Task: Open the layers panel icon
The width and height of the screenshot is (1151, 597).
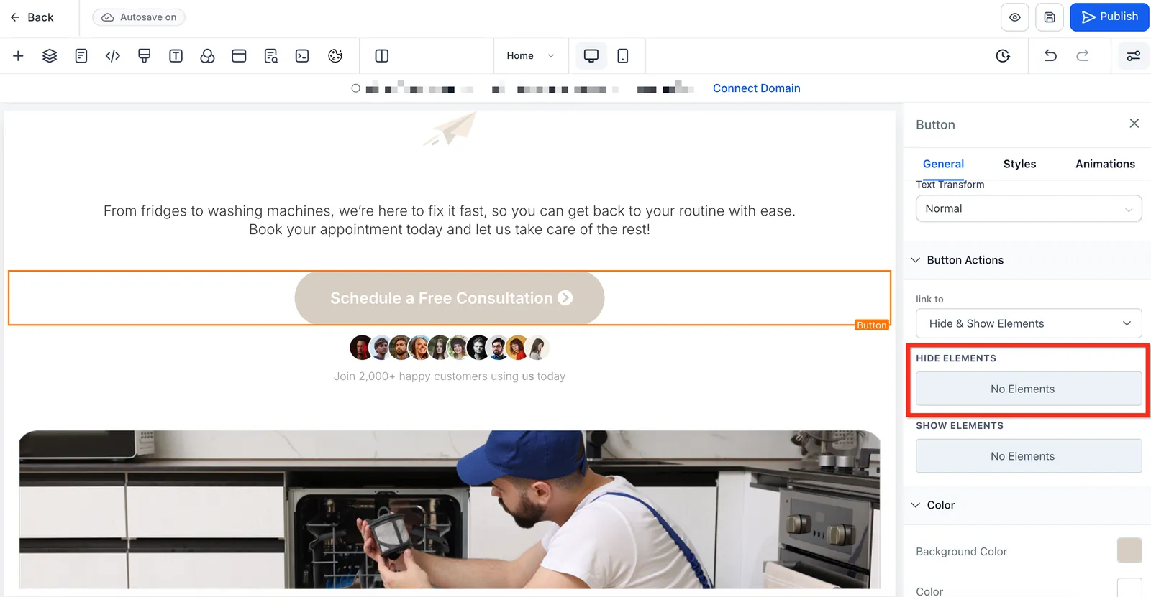Action: 50,56
